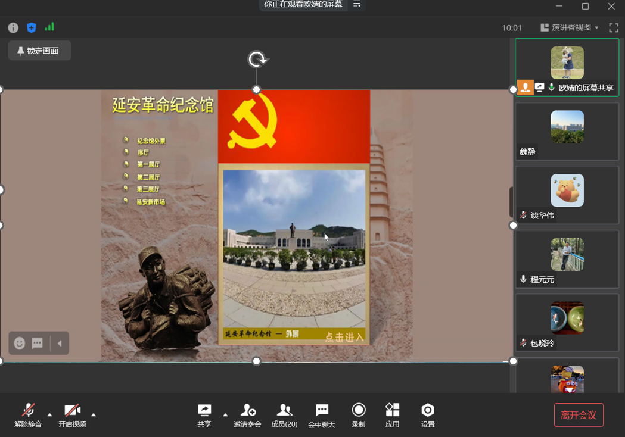
Task: Start recording the meeting
Action: [358, 415]
